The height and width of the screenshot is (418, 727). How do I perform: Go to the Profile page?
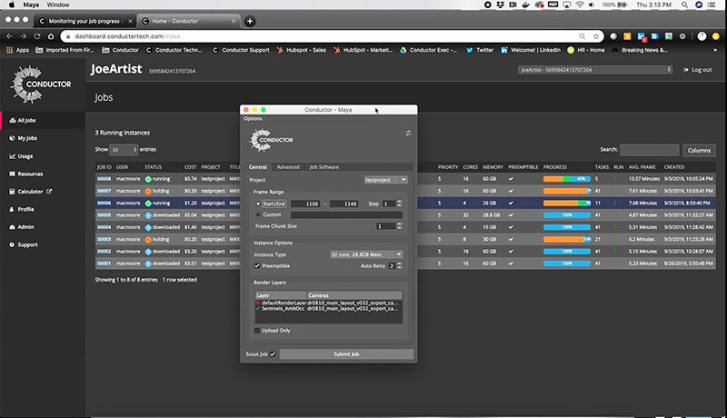point(25,209)
